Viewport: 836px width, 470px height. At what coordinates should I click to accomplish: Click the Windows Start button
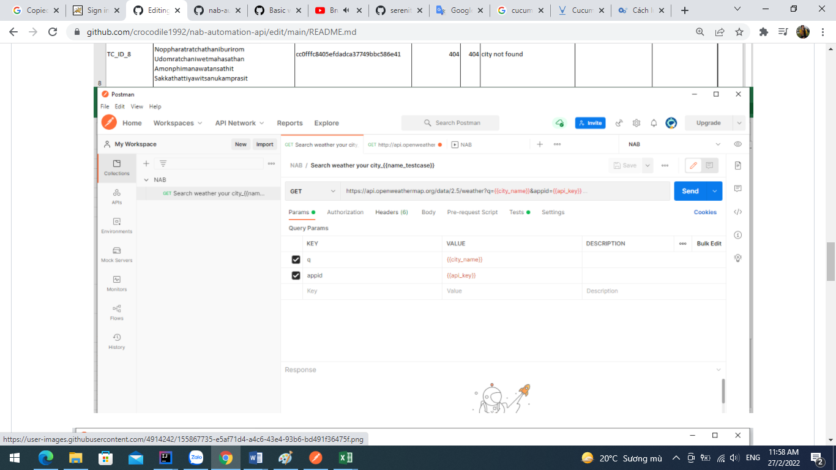pos(15,458)
